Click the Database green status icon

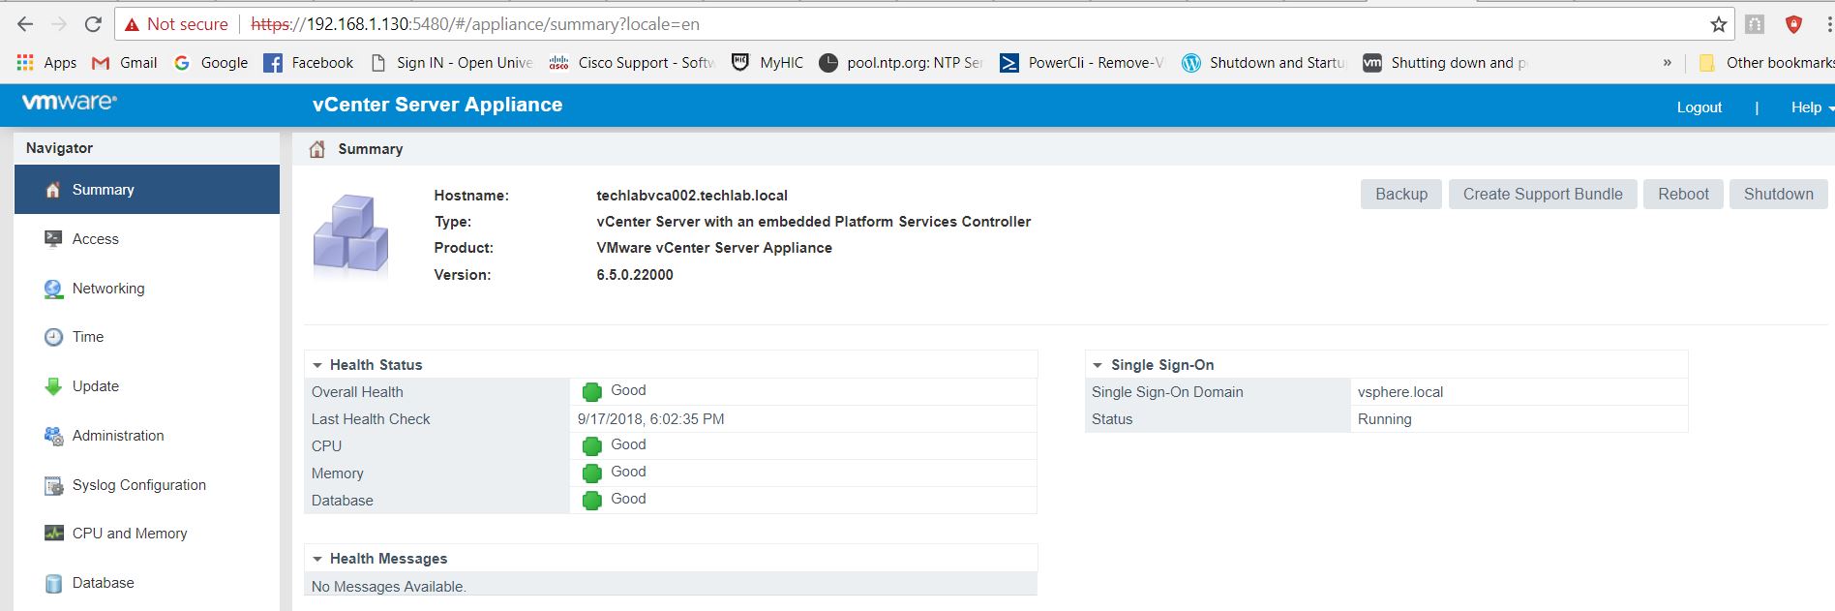[591, 500]
